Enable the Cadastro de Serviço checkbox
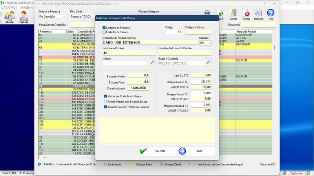The height and width of the screenshot is (176, 314). click(104, 32)
